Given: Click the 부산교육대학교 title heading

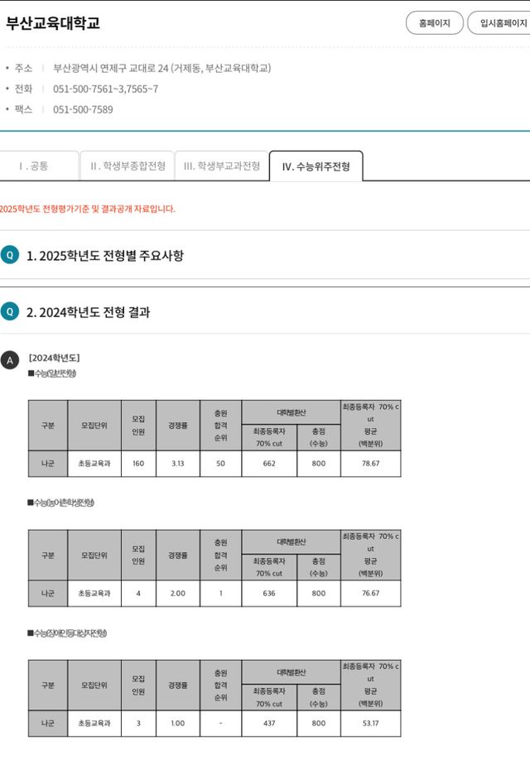Looking at the screenshot, I should (x=53, y=23).
